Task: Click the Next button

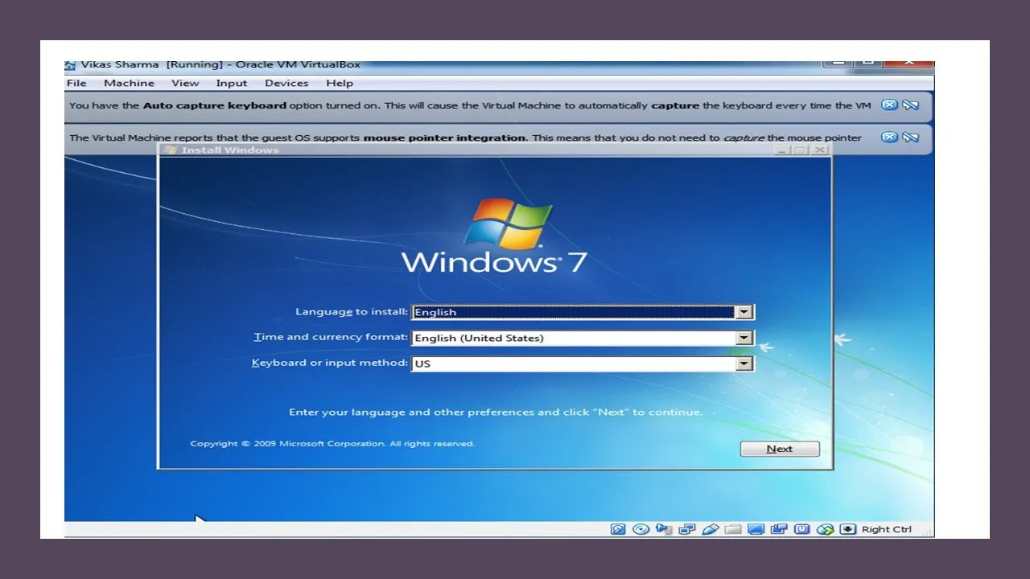Action: click(780, 449)
